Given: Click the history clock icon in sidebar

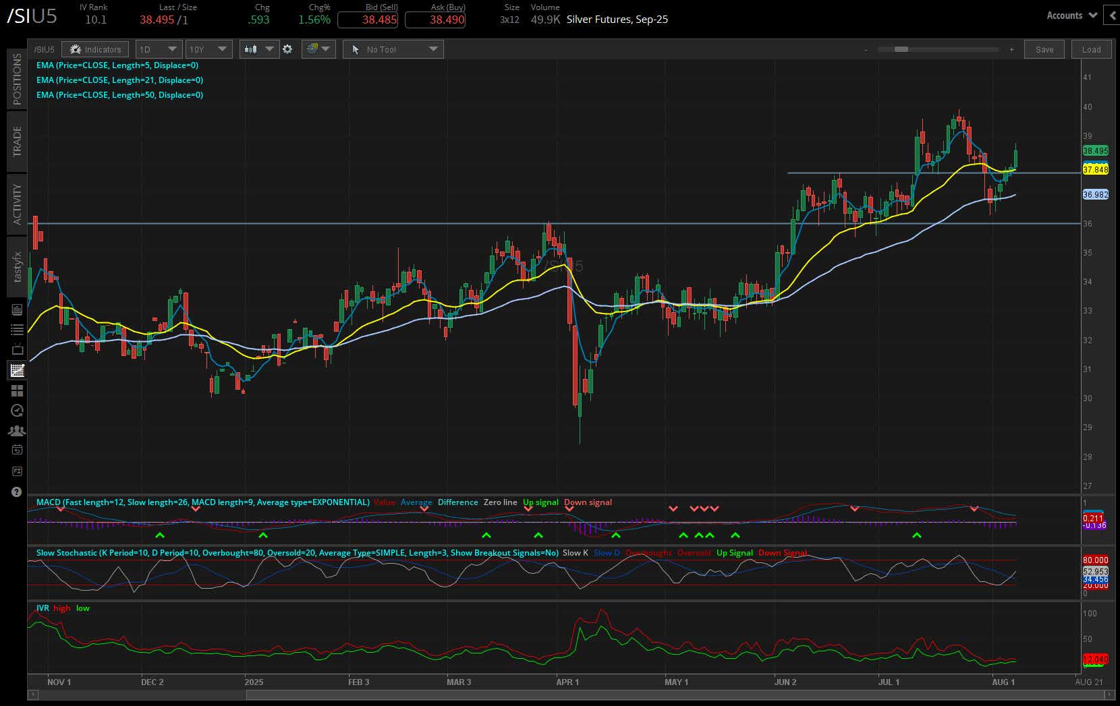Looking at the screenshot, I should (17, 410).
